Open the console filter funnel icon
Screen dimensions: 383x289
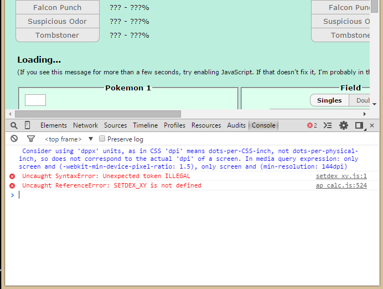coord(31,139)
